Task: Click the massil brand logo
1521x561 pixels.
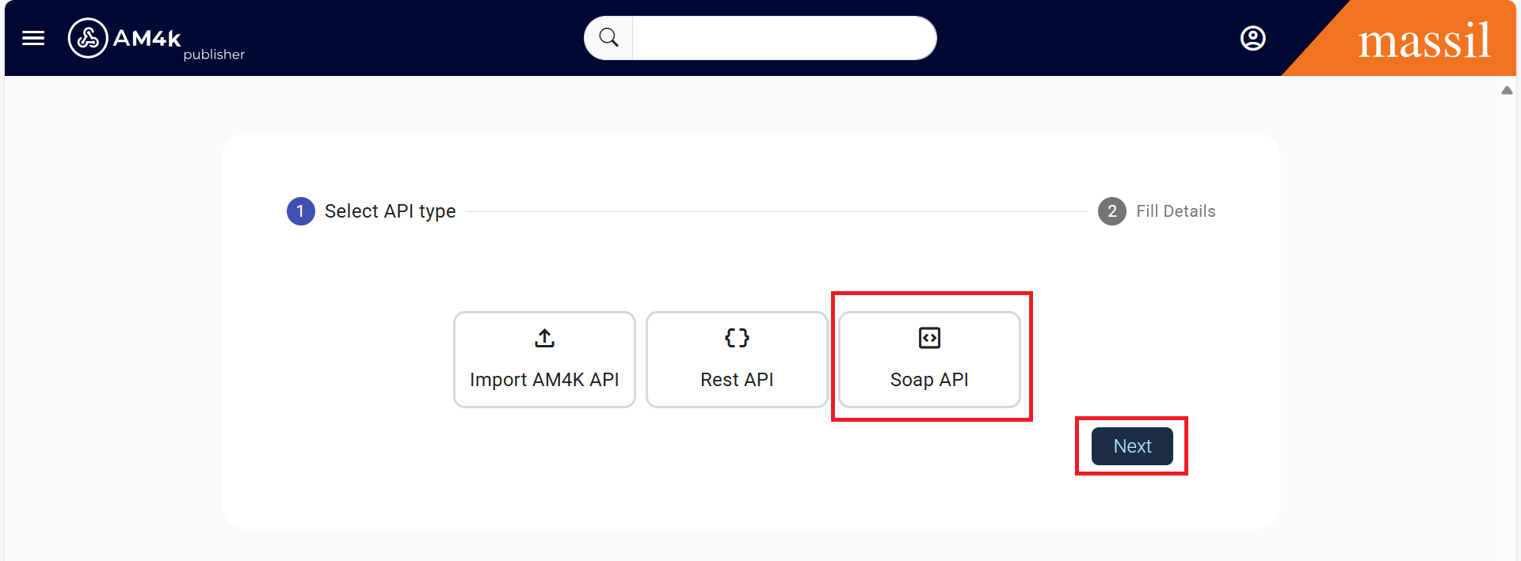Action: tap(1424, 37)
